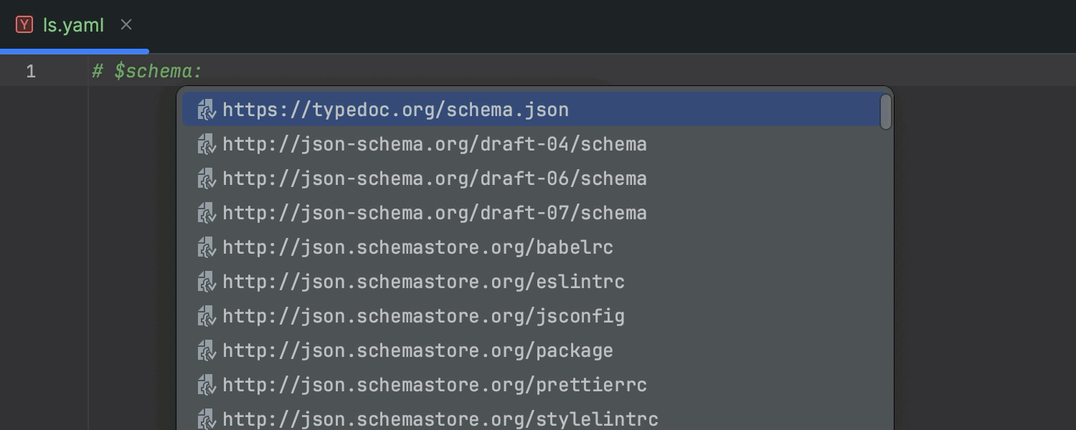The width and height of the screenshot is (1076, 430).
Task: Click the schema icon beside the eslintrc suggestion
Action: point(206,281)
